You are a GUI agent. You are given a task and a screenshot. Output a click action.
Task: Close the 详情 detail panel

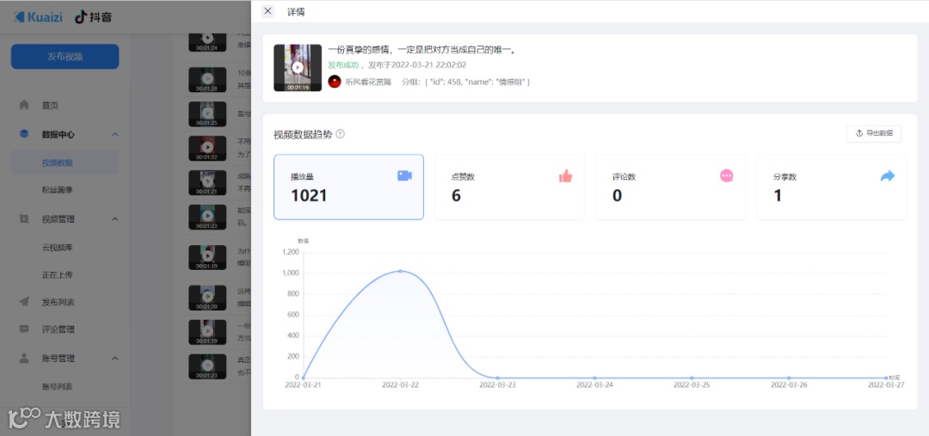[x=268, y=10]
